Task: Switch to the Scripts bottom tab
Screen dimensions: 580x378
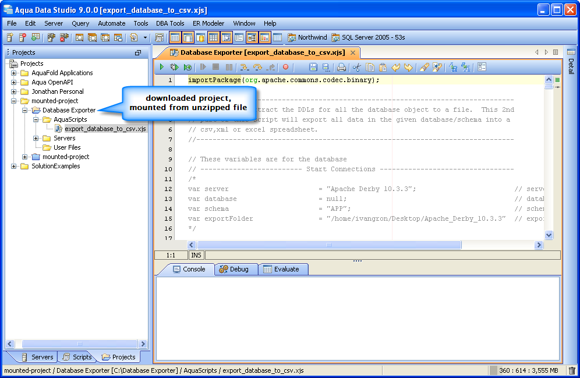Action: pyautogui.click(x=77, y=357)
